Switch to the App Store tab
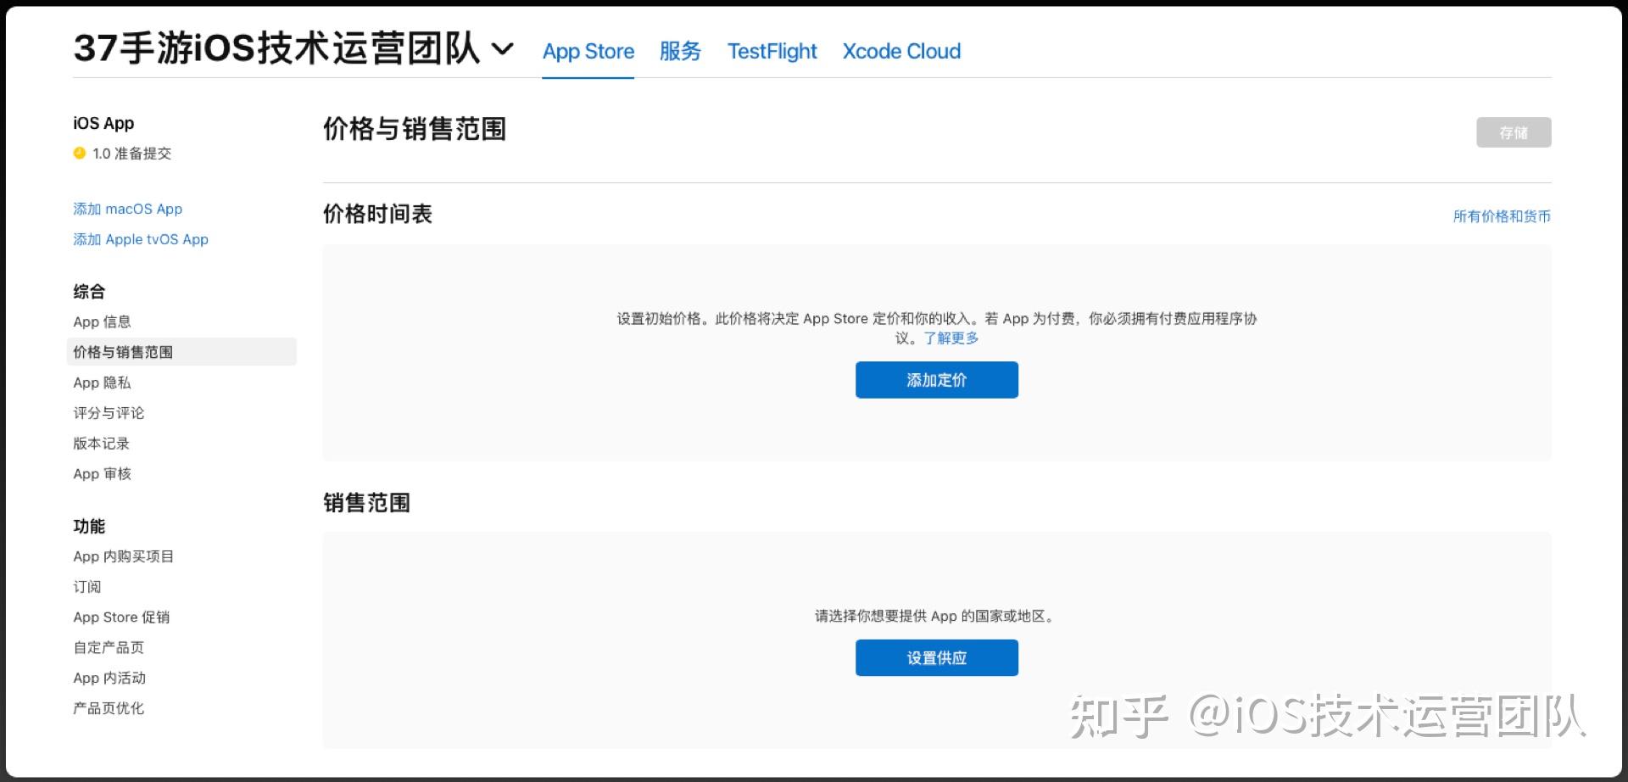 [x=588, y=52]
